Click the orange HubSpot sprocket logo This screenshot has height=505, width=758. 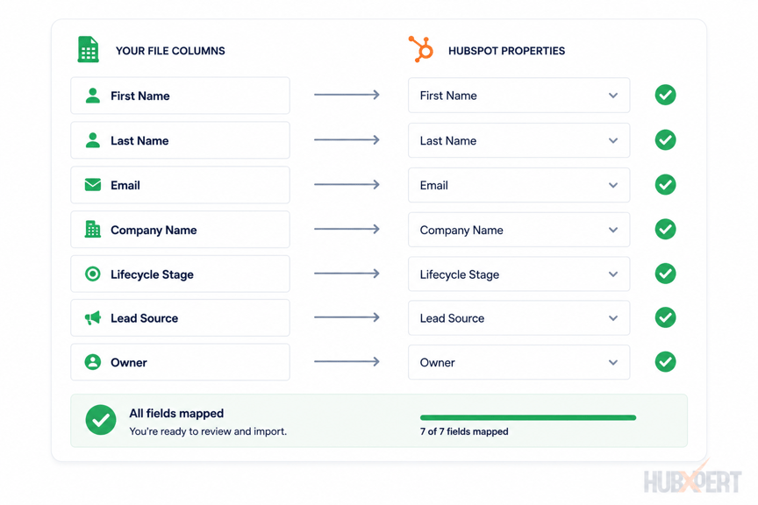click(421, 49)
